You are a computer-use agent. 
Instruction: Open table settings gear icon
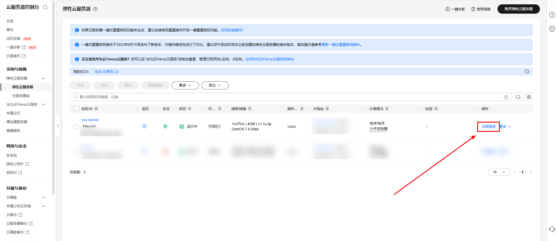click(x=529, y=97)
